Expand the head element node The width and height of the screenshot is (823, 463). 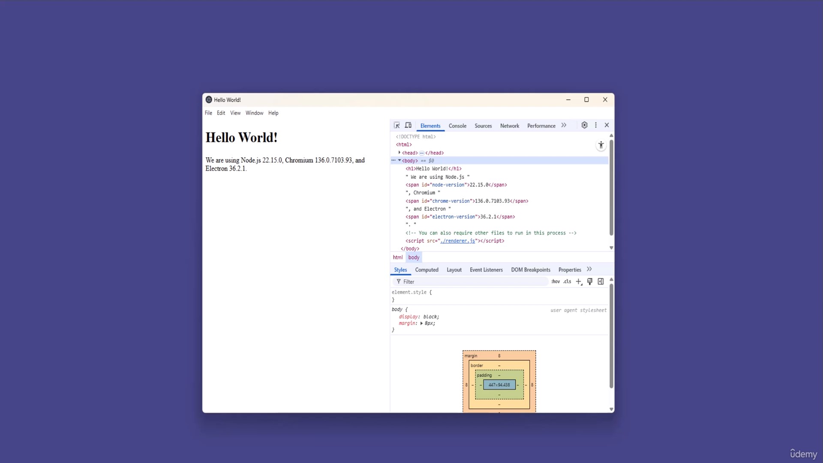pos(399,153)
